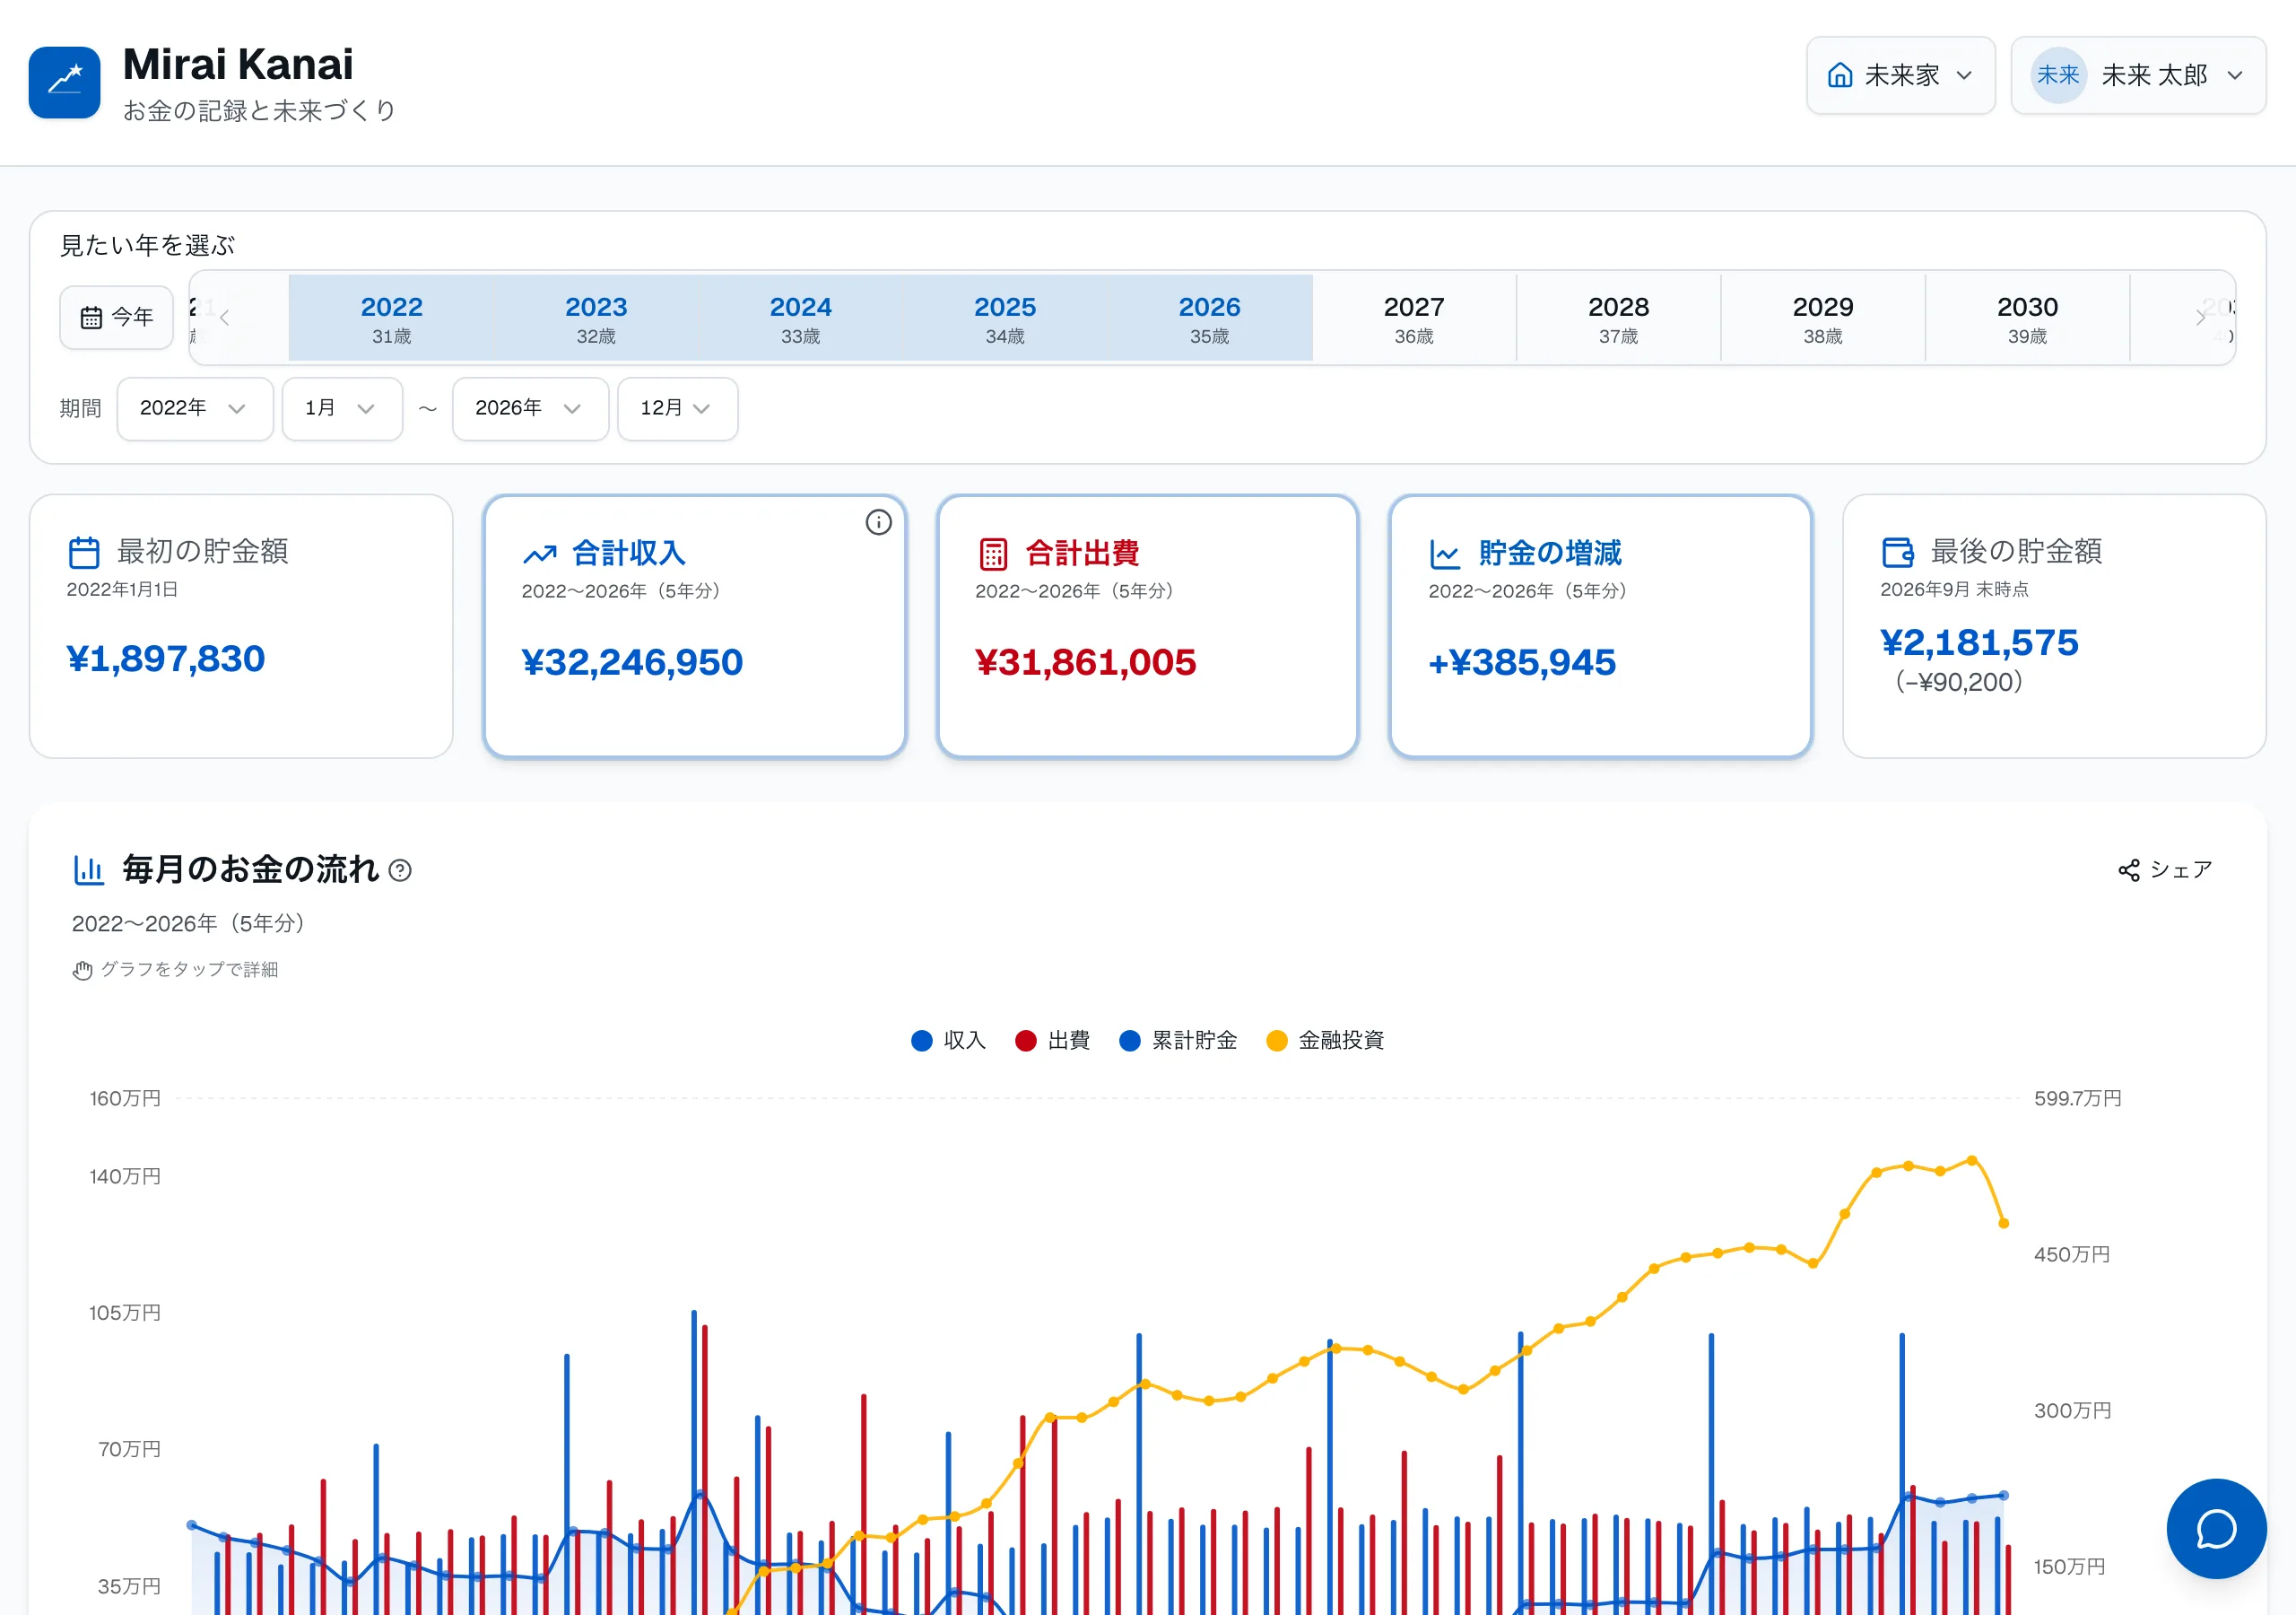The height and width of the screenshot is (1615, 2296).
Task: Click the Mirai Kanai title text
Action: pyautogui.click(x=238, y=65)
